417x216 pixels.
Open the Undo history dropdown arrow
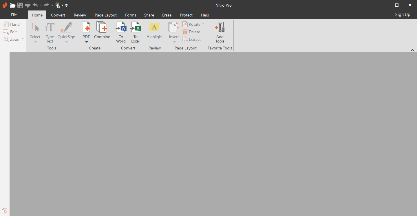click(41, 5)
